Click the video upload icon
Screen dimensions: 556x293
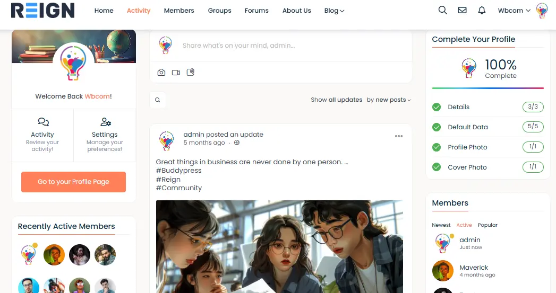point(176,73)
